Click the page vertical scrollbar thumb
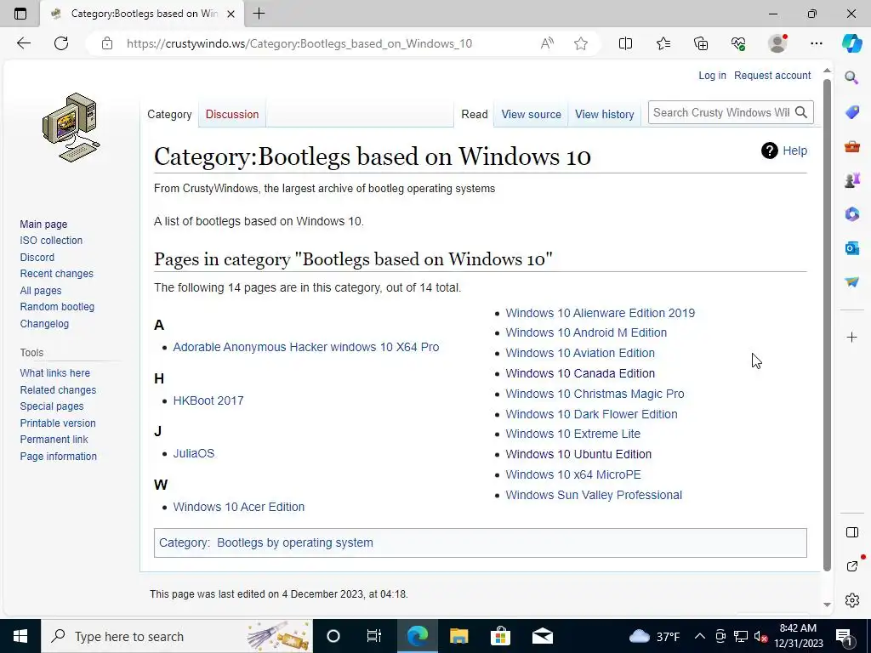The image size is (871, 653). tap(827, 325)
